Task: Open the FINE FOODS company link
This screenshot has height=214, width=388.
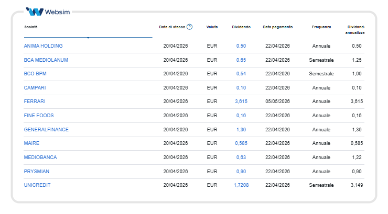Action: click(39, 115)
